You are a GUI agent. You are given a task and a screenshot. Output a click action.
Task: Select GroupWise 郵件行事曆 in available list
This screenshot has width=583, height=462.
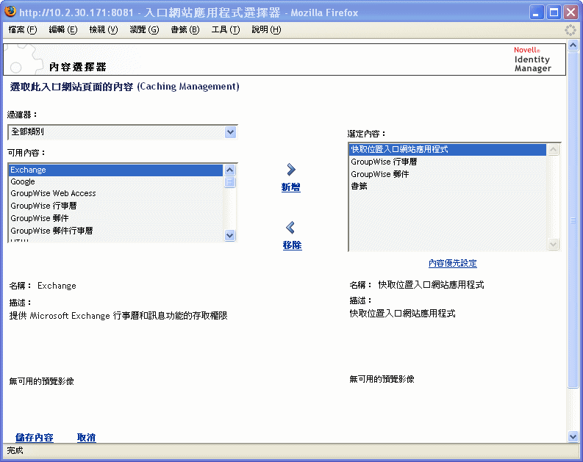pos(115,231)
